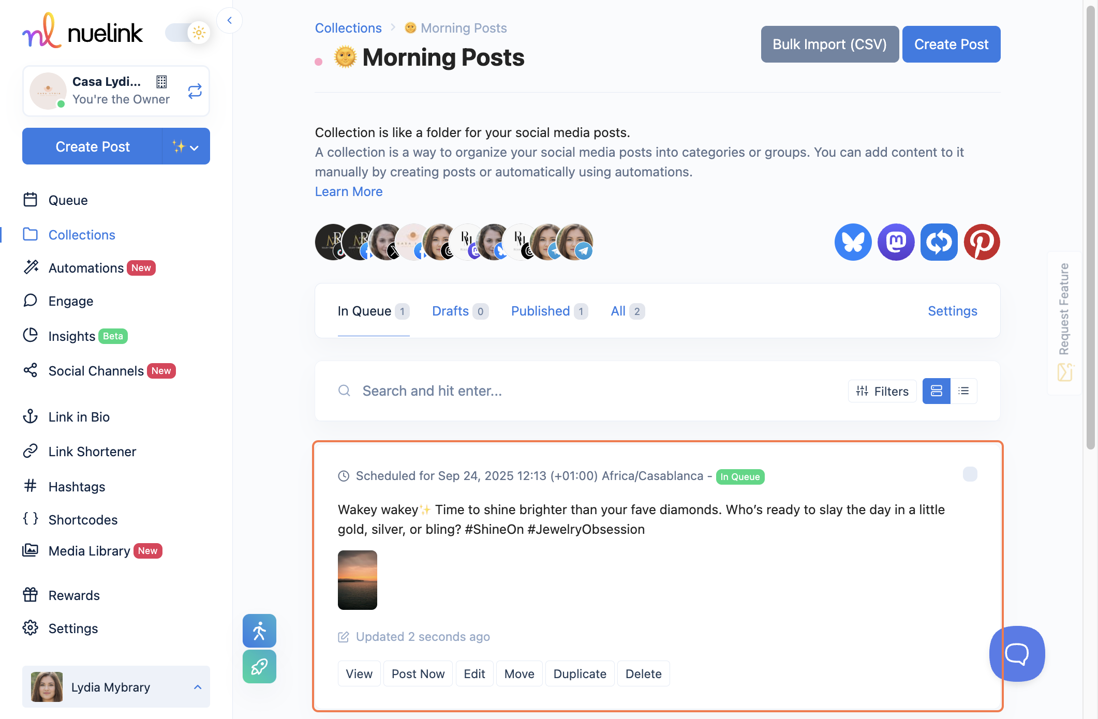The image size is (1098, 719).
Task: Switch workspace using the swap arrows icon
Action: (195, 92)
